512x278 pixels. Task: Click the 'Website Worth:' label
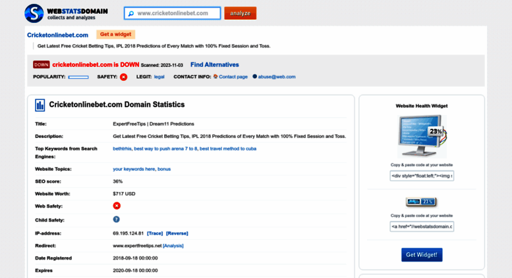(x=53, y=194)
